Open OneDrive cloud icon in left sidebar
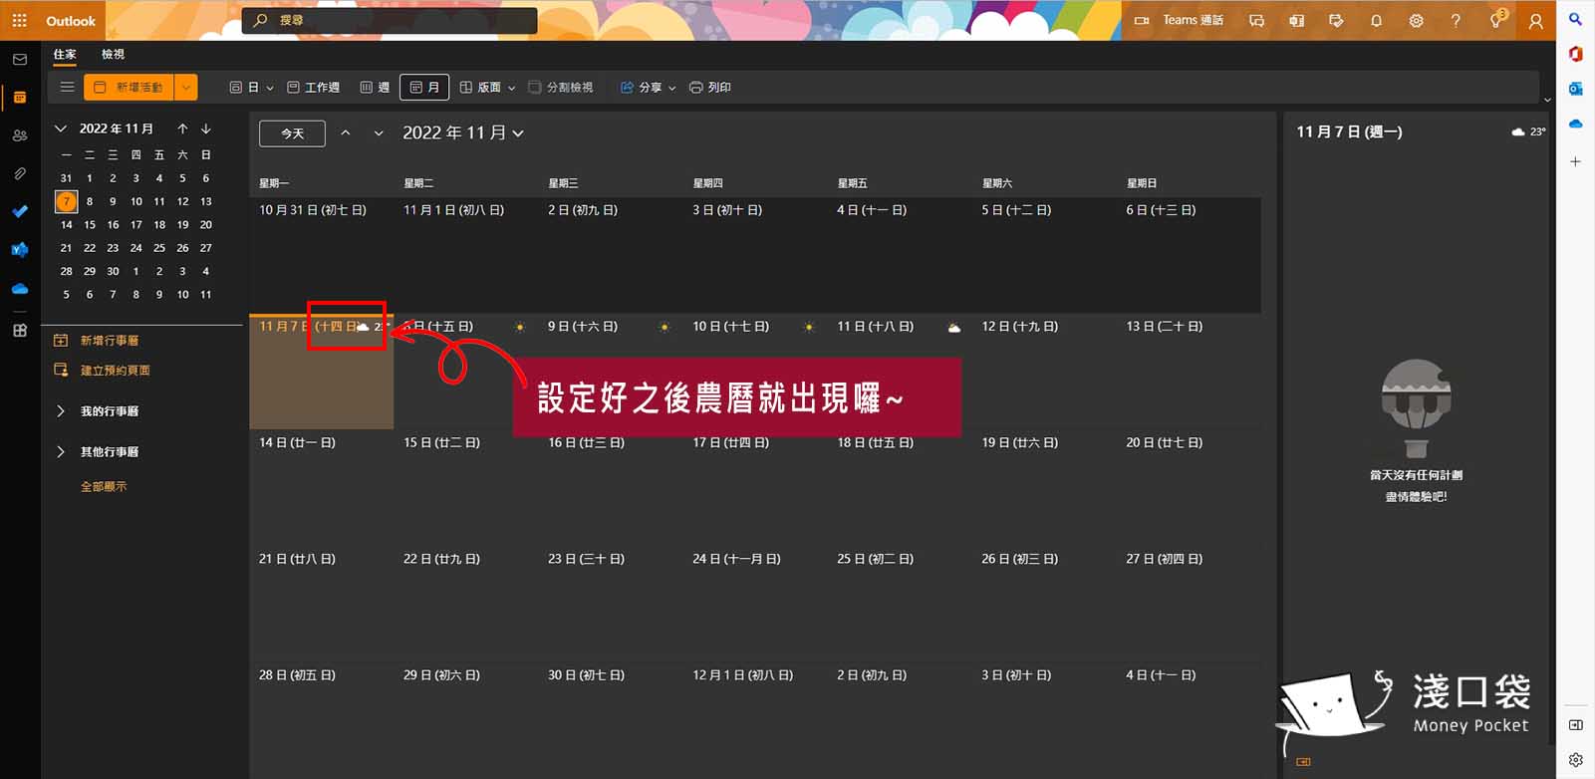Image resolution: width=1595 pixels, height=779 pixels. pyautogui.click(x=20, y=289)
